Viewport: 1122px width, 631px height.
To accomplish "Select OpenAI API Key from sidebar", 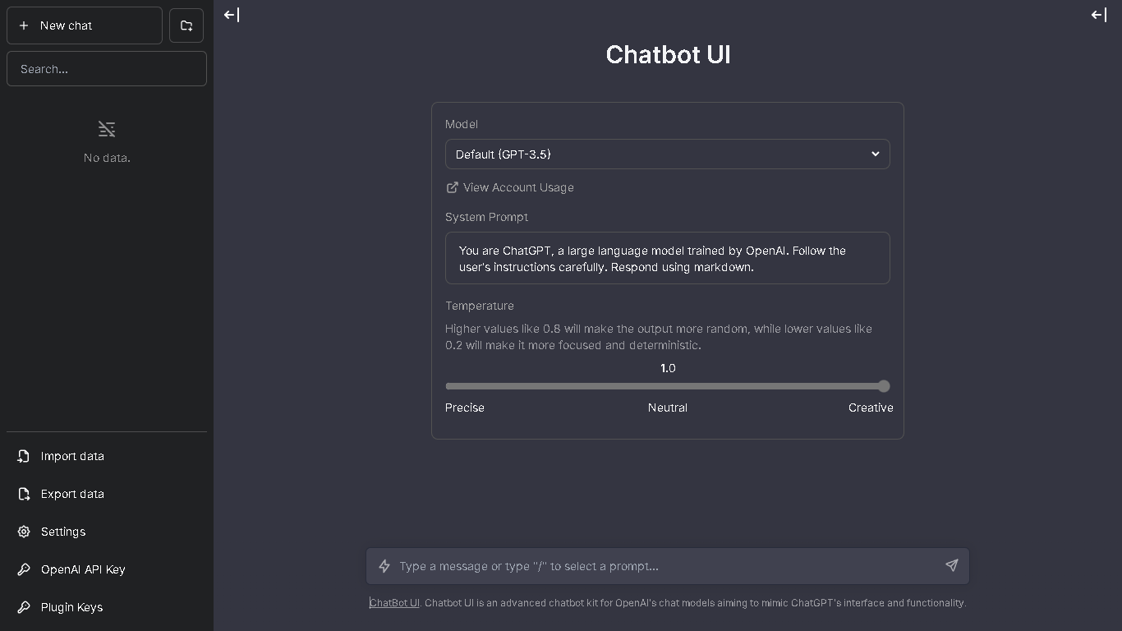I will [x=82, y=569].
